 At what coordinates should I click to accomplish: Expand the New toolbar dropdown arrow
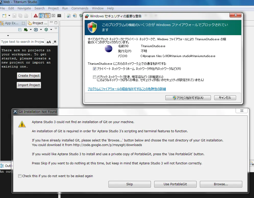(x=9, y=16)
